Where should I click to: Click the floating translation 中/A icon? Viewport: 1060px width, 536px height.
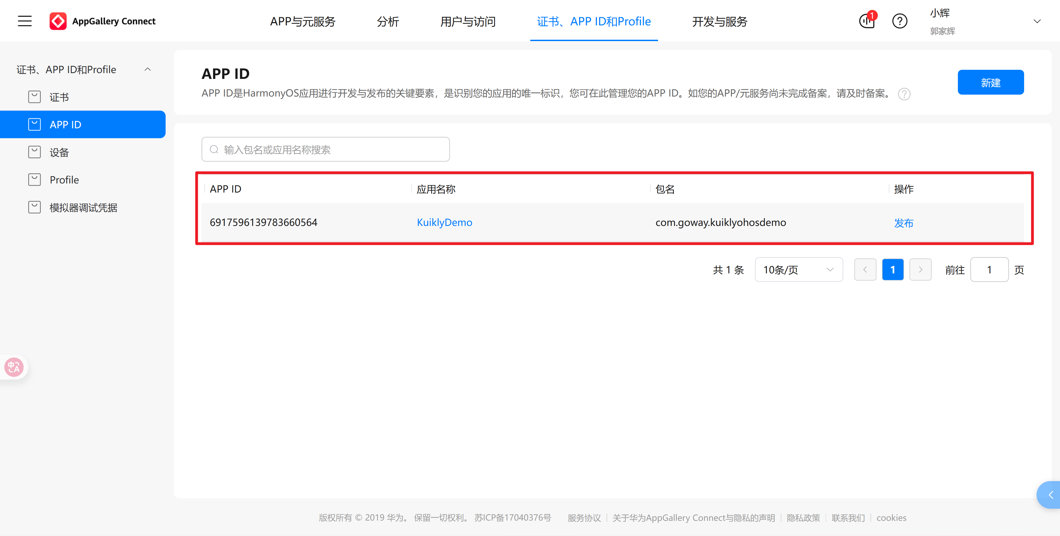coord(14,367)
